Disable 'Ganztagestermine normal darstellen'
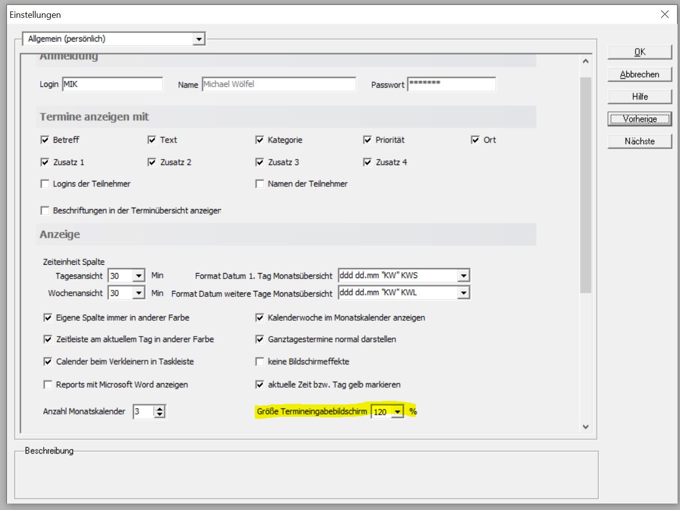 point(260,340)
